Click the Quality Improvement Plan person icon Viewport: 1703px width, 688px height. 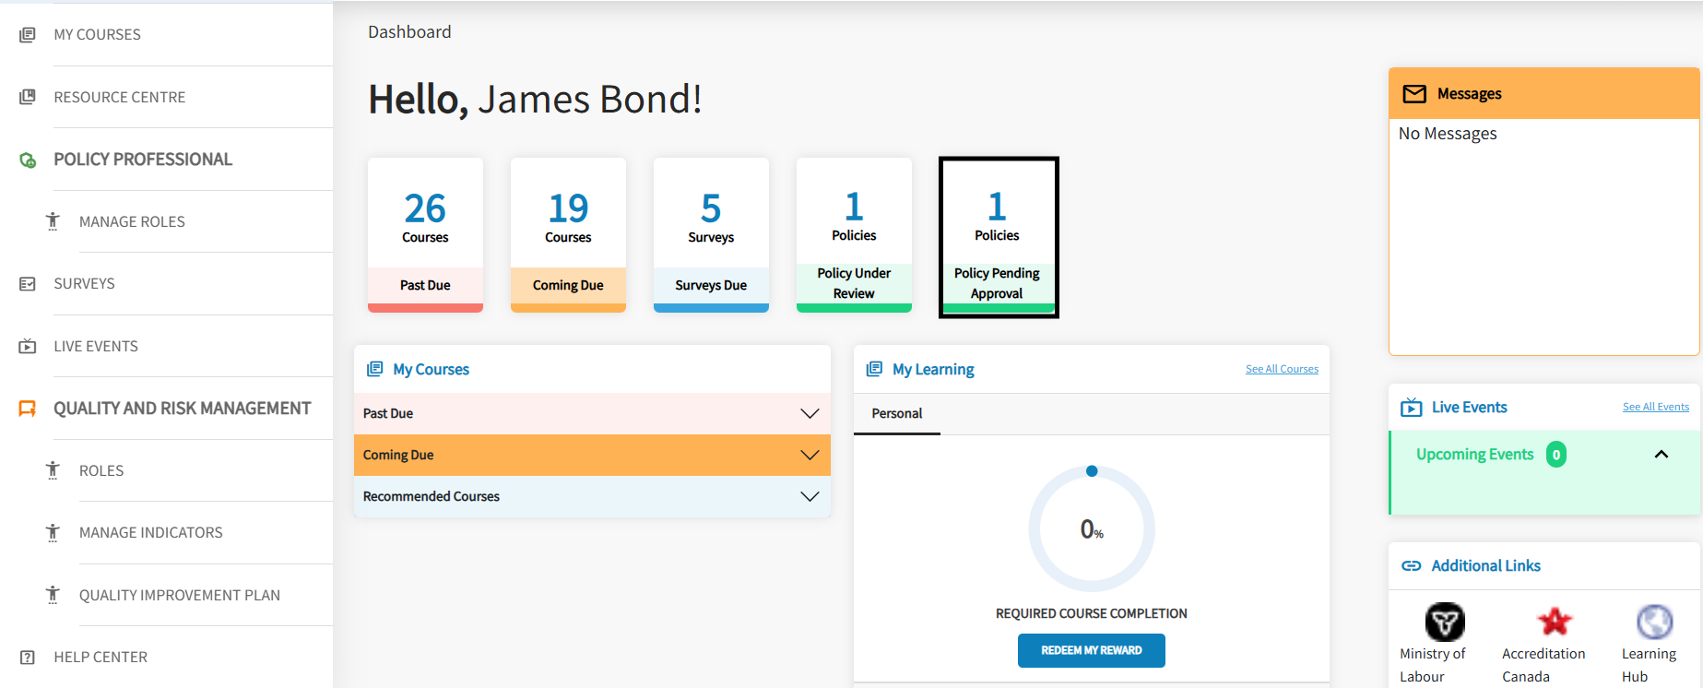53,595
